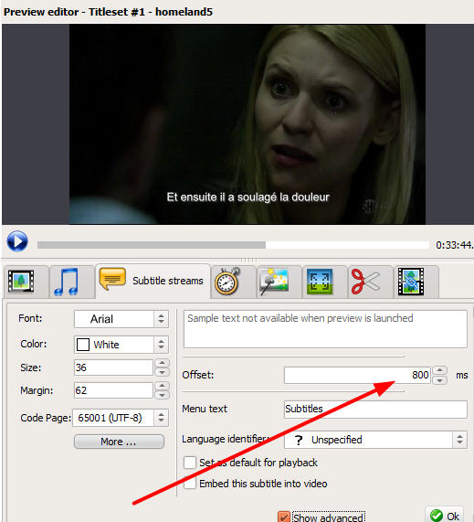Click the speech bubble subtitle icon

112,279
